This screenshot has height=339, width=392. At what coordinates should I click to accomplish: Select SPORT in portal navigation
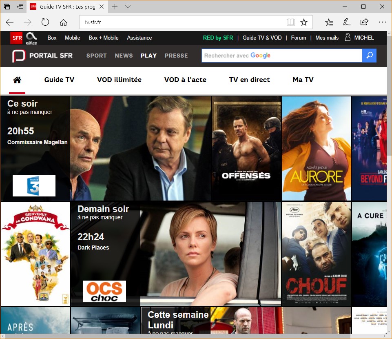point(97,56)
